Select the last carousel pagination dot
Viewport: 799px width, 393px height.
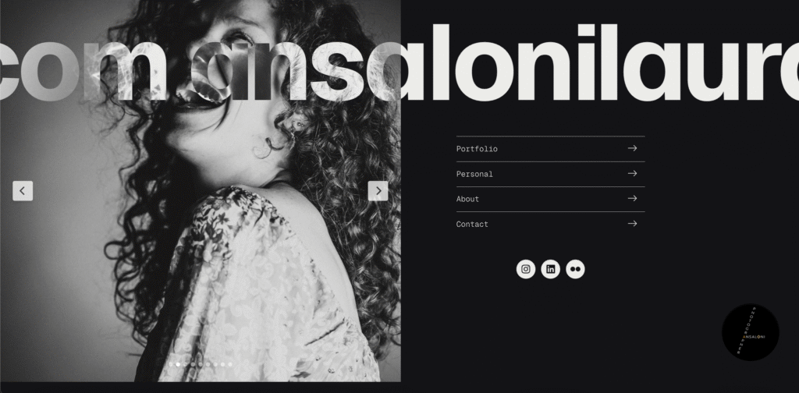(x=230, y=364)
